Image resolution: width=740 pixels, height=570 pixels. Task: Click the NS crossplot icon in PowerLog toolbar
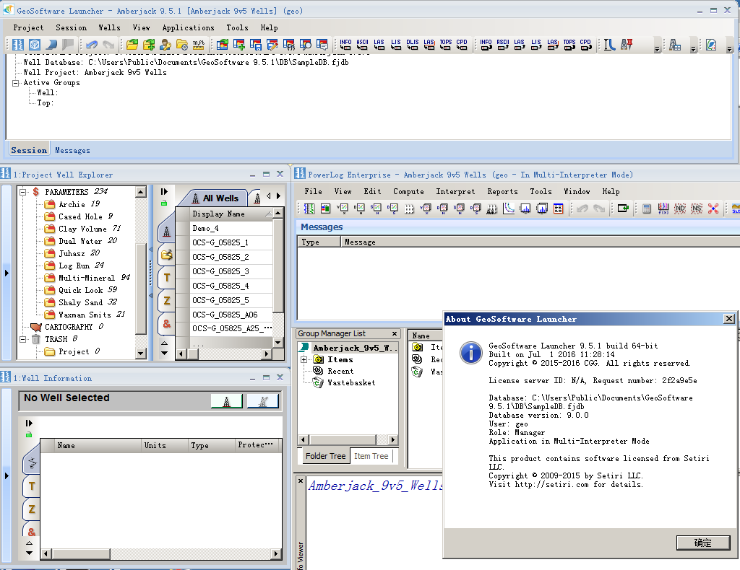tap(697, 209)
